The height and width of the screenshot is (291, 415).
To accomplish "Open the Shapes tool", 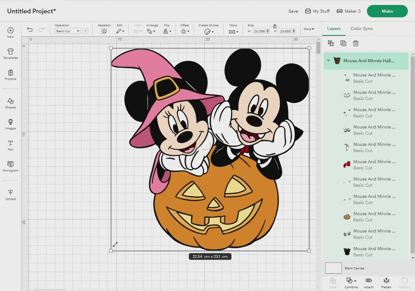I will point(11,103).
